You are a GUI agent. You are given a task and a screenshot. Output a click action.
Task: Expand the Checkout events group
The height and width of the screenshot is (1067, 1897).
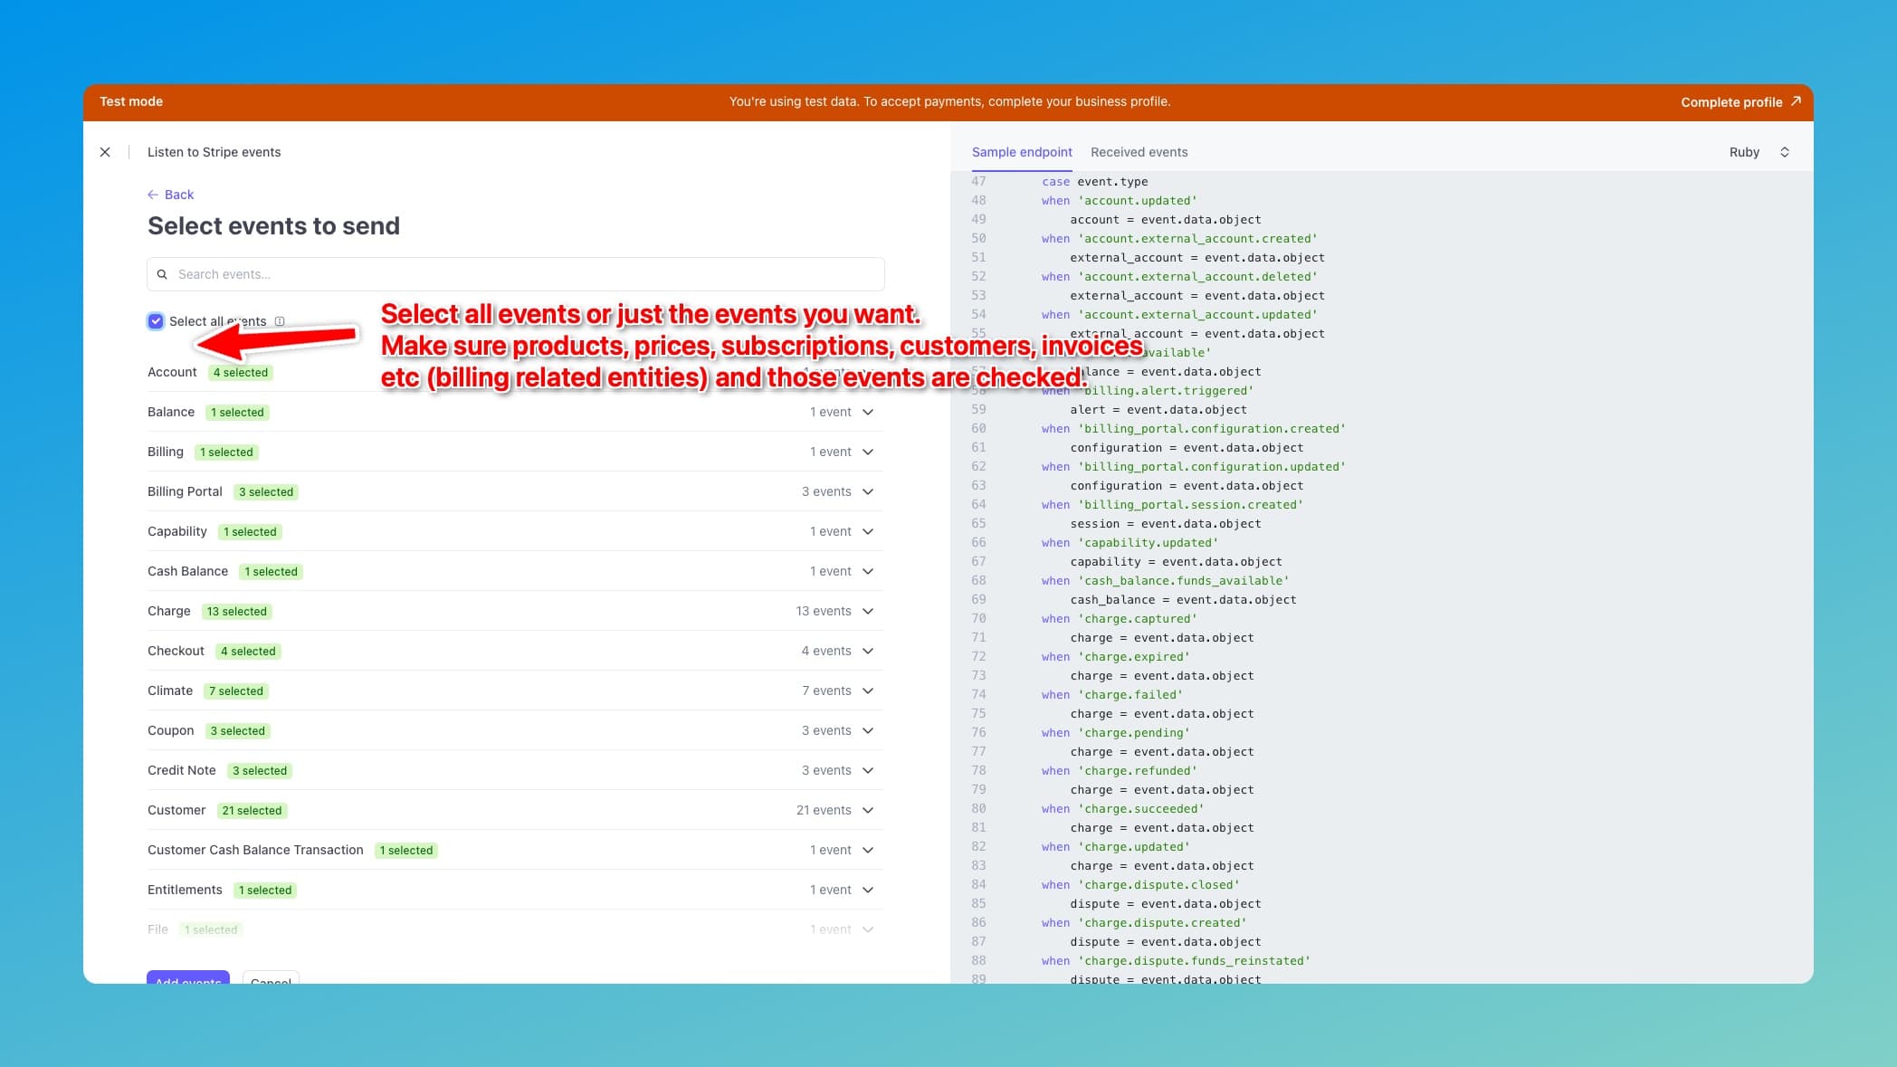pyautogui.click(x=867, y=651)
